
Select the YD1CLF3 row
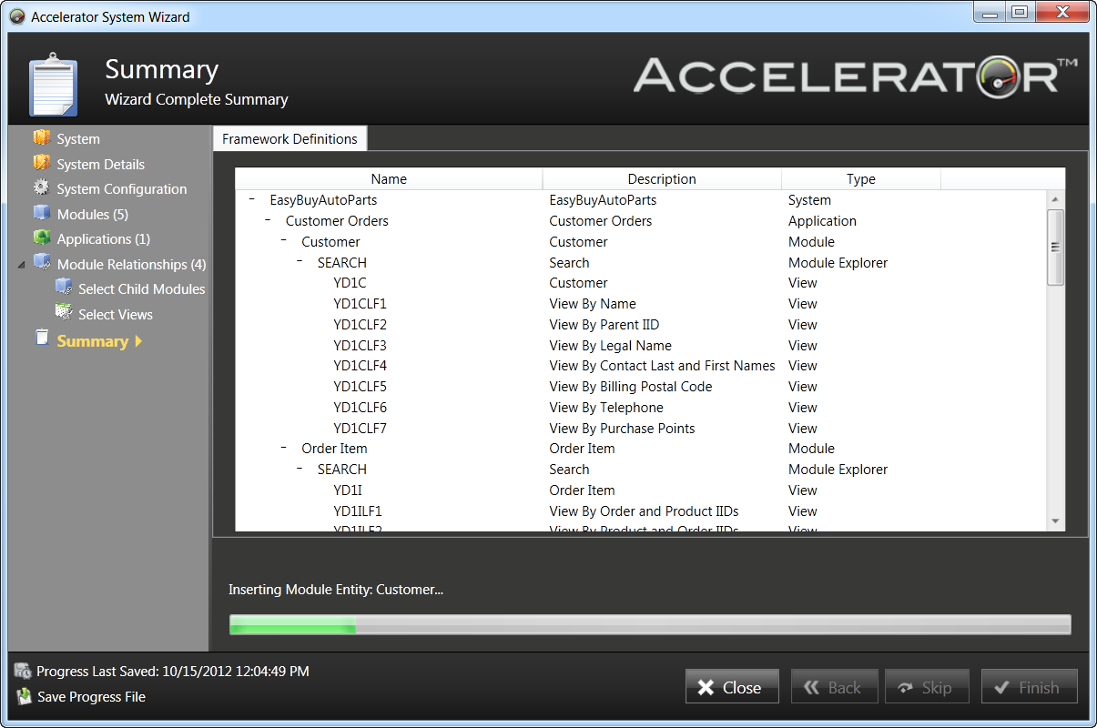(x=642, y=346)
